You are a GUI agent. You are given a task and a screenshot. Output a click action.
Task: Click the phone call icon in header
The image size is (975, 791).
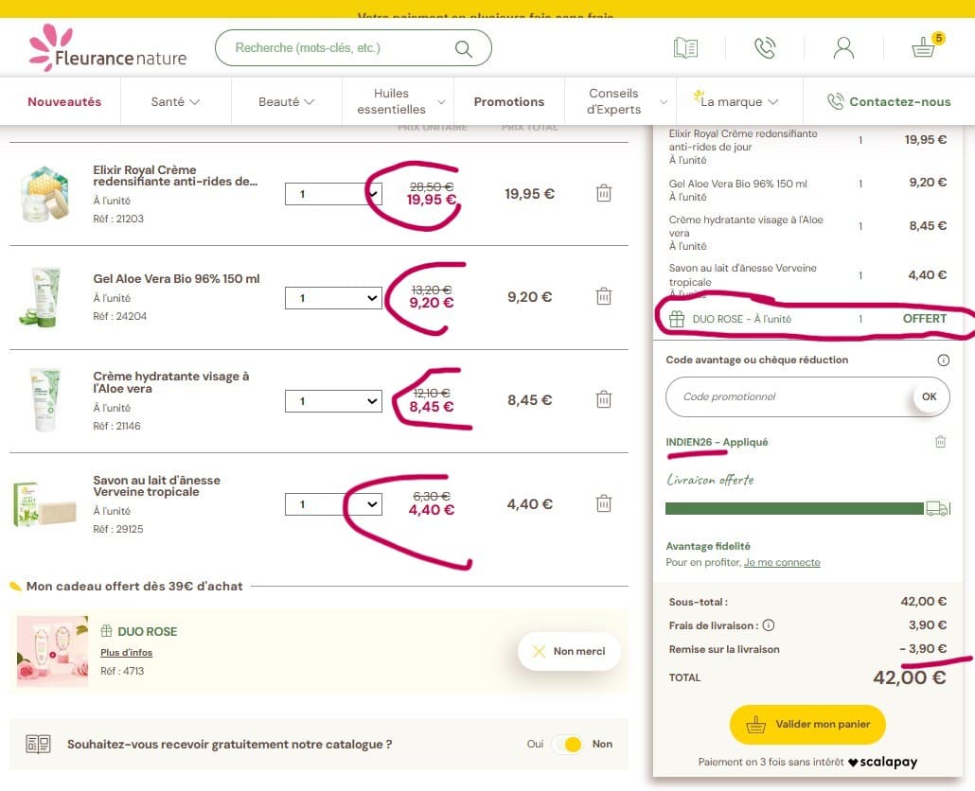tap(764, 48)
